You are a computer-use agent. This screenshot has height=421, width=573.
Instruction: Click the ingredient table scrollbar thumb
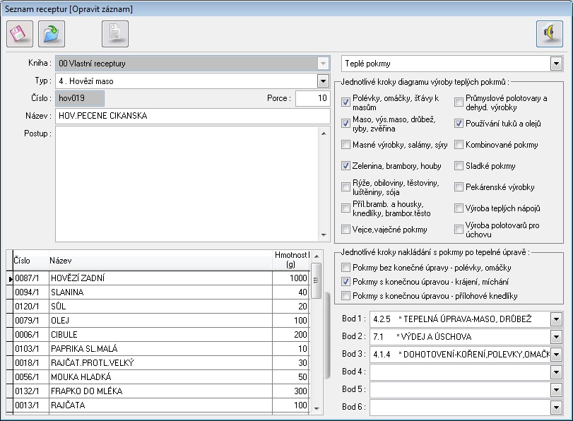(x=317, y=280)
